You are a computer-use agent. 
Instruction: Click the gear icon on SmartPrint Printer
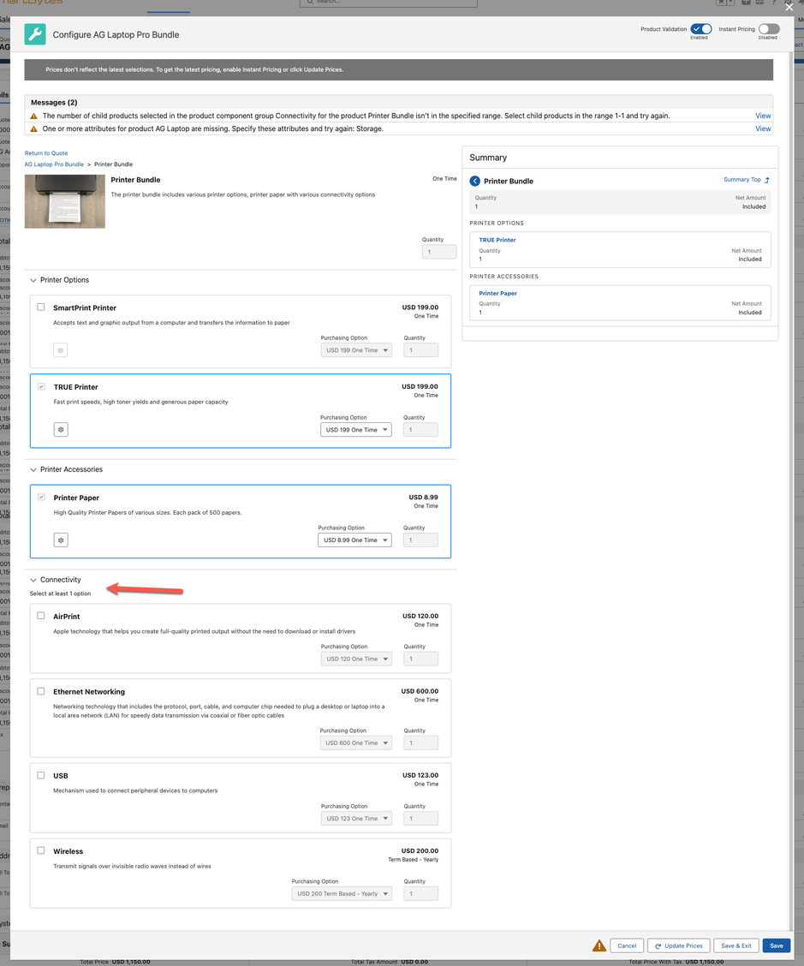coord(60,349)
